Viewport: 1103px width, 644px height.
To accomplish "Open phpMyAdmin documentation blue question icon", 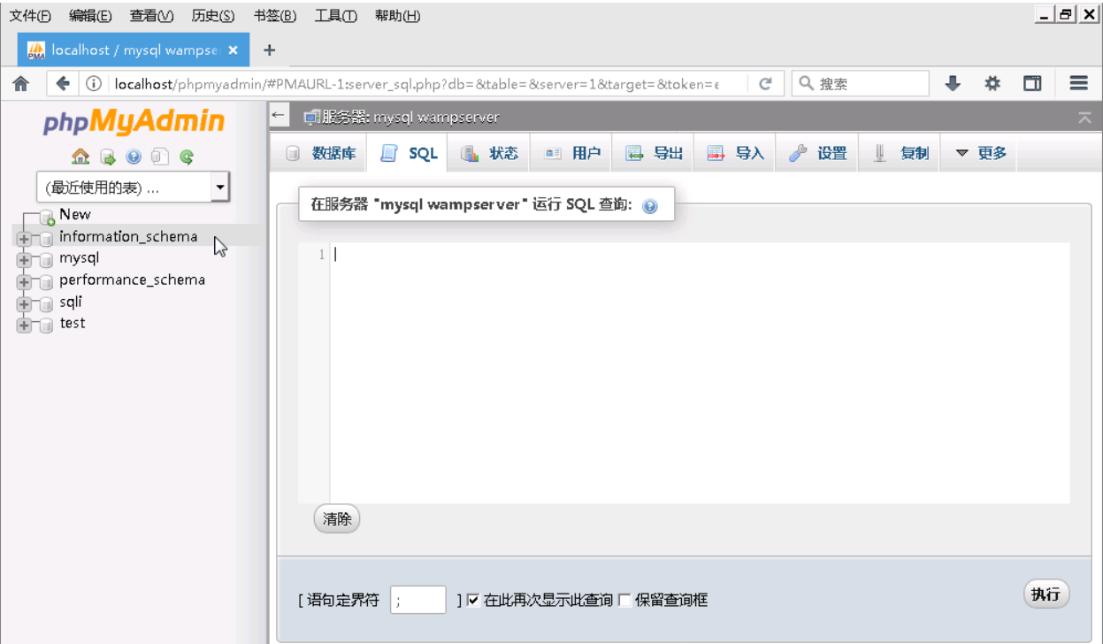I will tap(134, 157).
